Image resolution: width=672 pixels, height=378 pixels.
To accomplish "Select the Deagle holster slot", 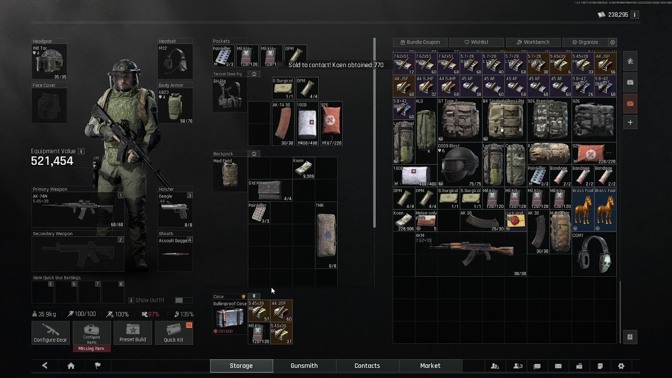I will [175, 211].
